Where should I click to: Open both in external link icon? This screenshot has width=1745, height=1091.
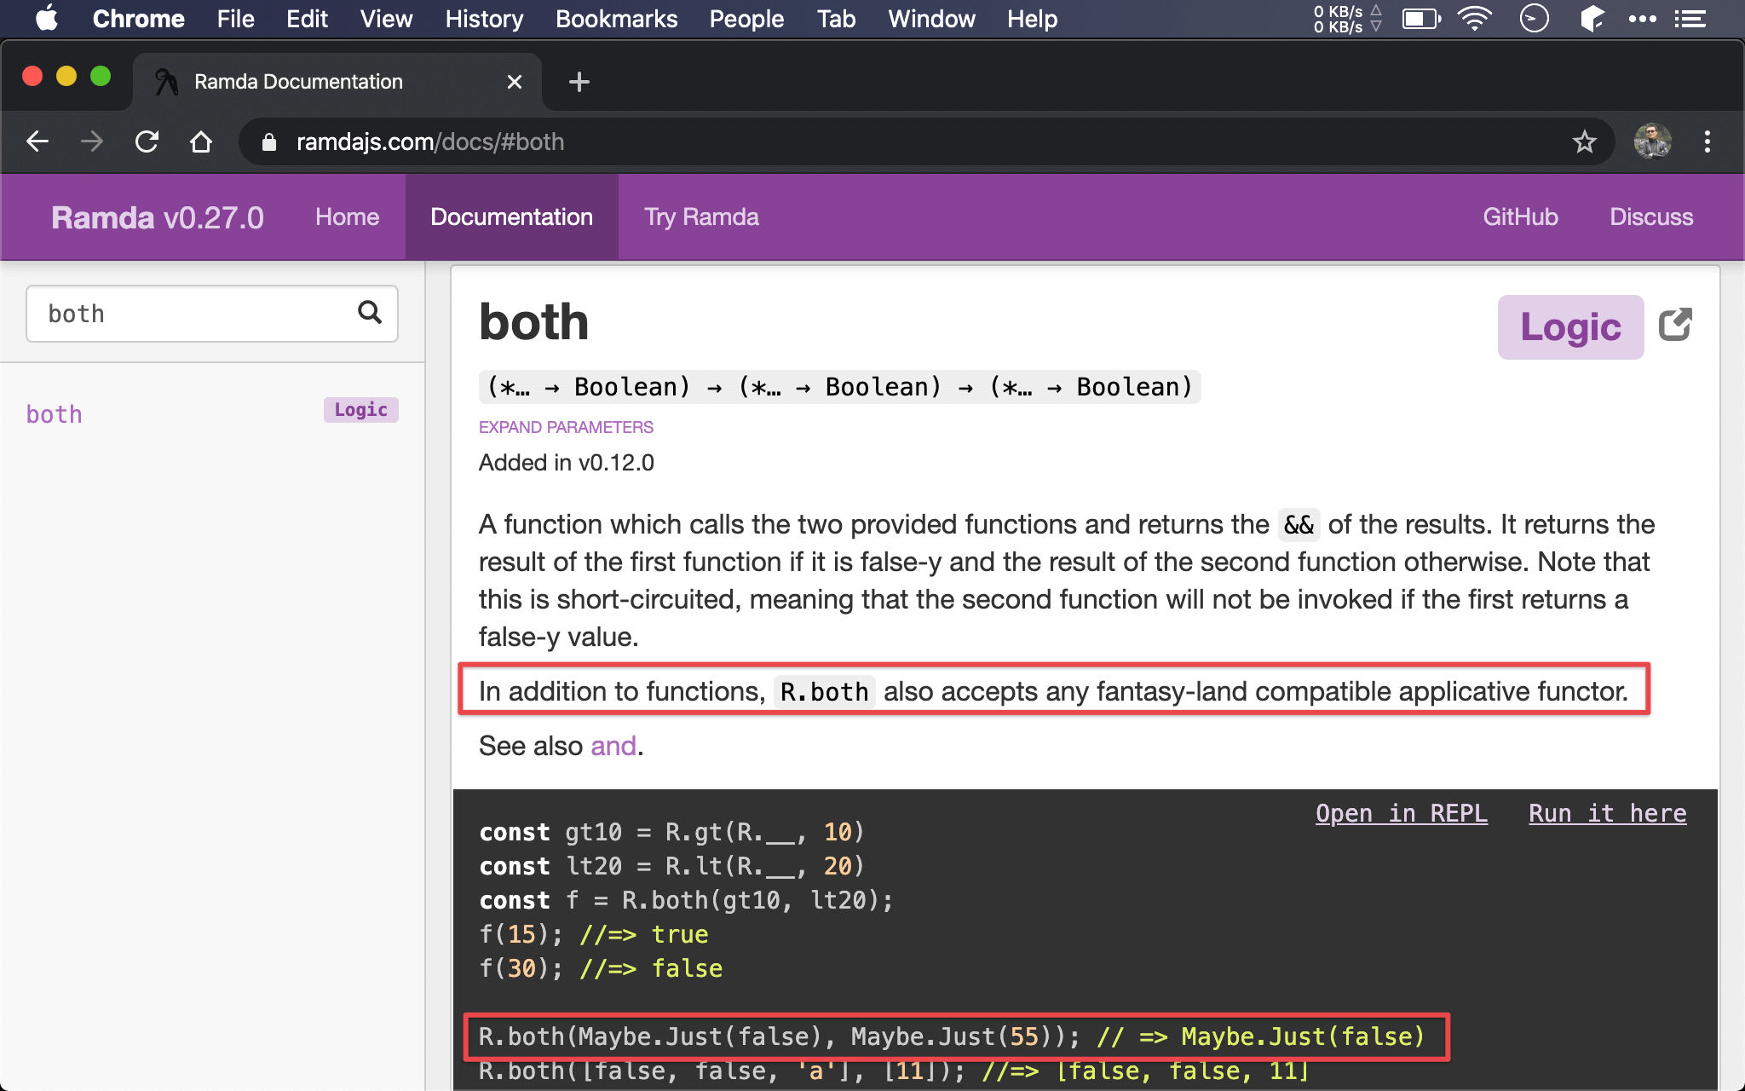[1675, 325]
